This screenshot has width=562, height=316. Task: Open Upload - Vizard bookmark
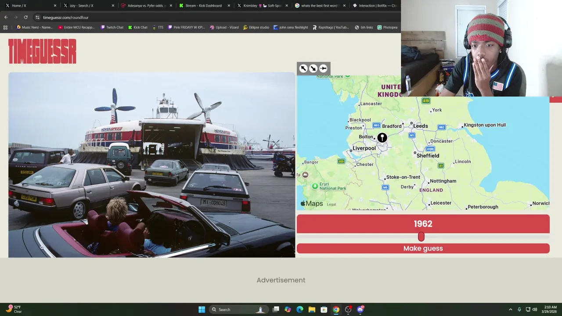pos(224,27)
